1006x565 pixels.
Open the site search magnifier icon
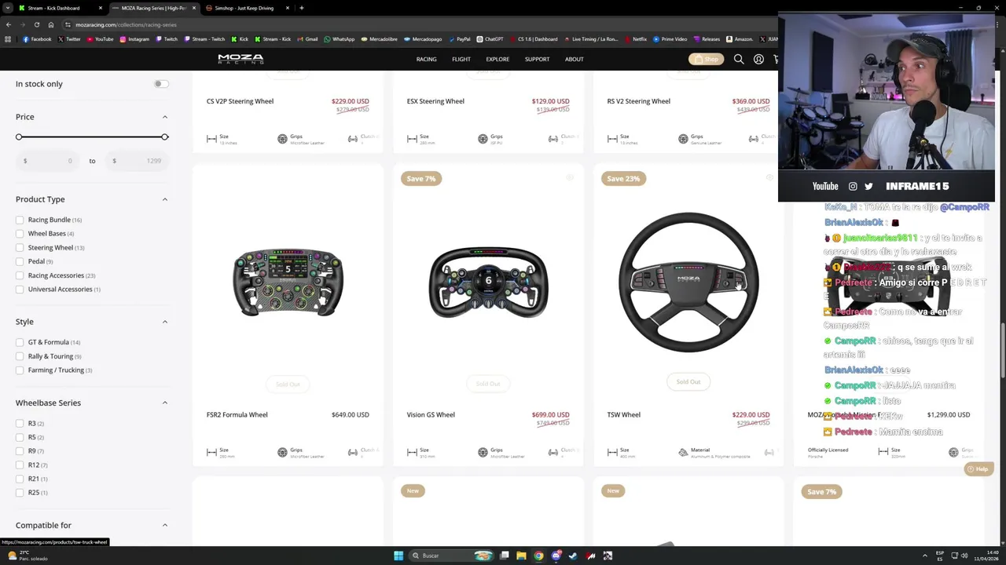pos(739,59)
